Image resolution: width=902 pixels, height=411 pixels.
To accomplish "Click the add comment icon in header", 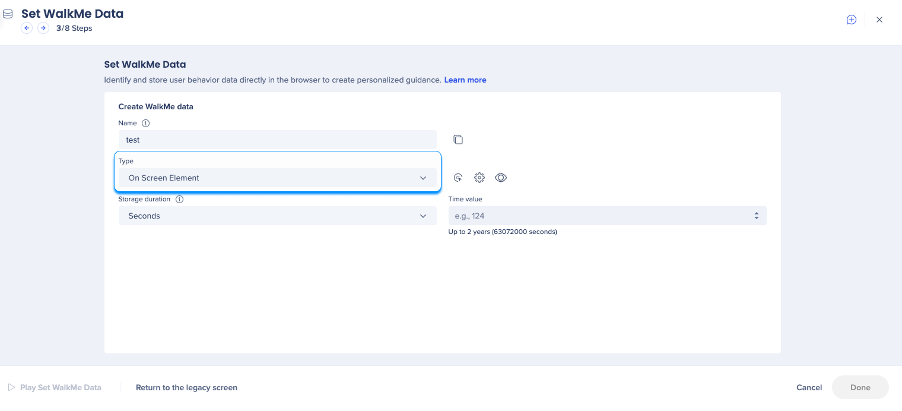I will click(851, 20).
